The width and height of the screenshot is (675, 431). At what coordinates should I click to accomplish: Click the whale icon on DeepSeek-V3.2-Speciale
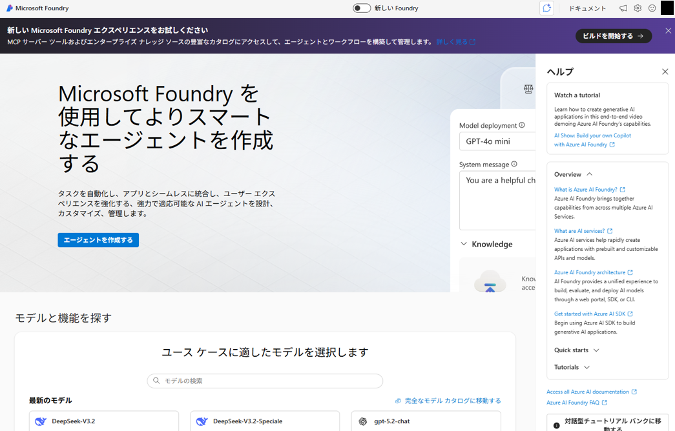(x=202, y=421)
